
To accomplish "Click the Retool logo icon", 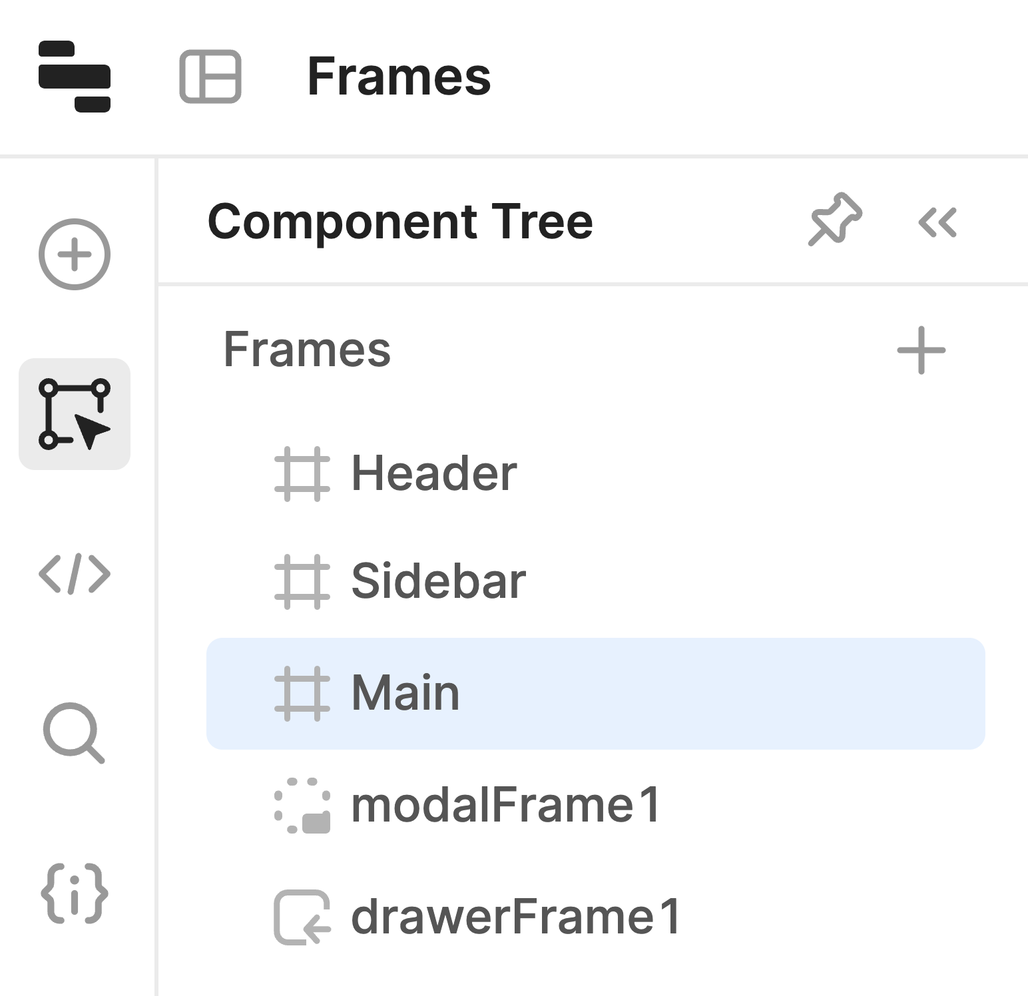I will pos(75,77).
